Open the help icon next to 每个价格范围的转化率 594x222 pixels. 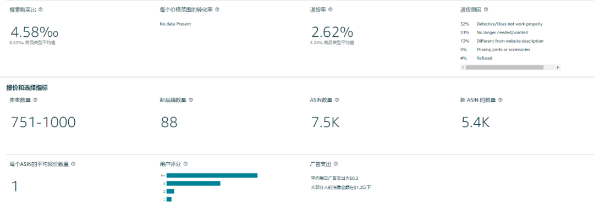click(x=218, y=9)
